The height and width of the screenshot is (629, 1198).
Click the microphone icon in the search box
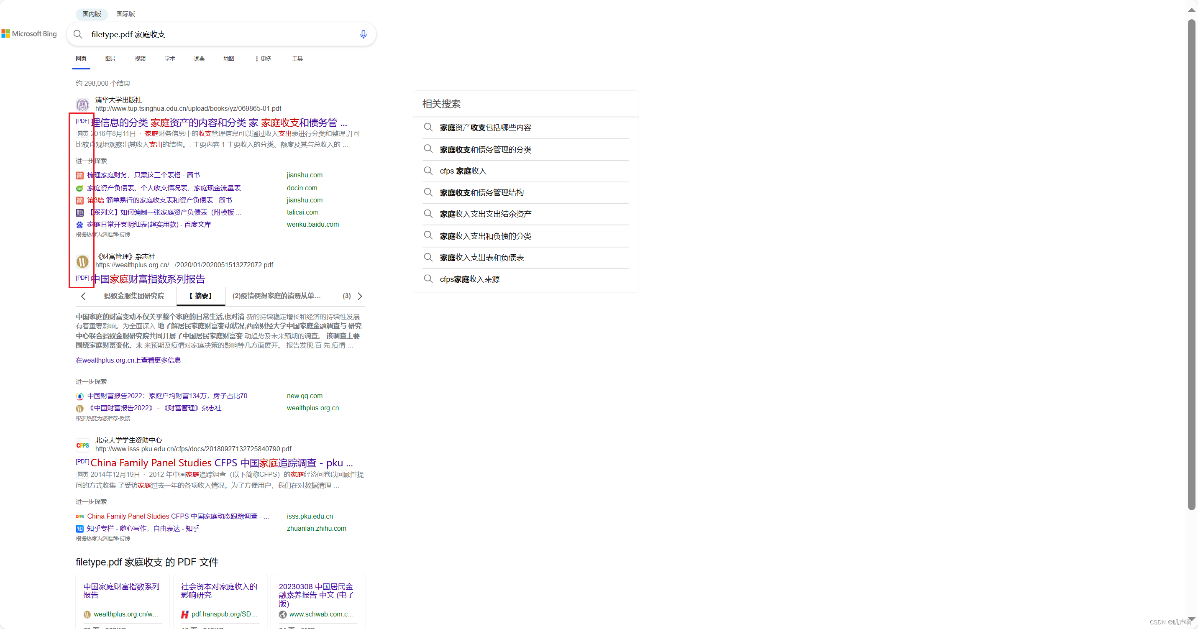coord(363,34)
